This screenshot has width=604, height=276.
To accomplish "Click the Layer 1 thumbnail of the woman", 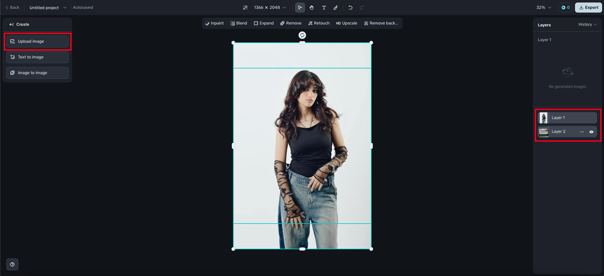I will coord(544,118).
